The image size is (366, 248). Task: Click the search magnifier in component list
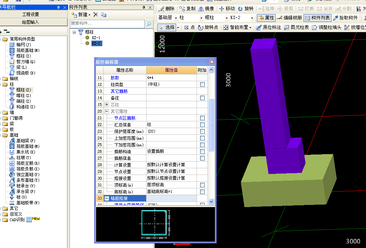pos(149,24)
